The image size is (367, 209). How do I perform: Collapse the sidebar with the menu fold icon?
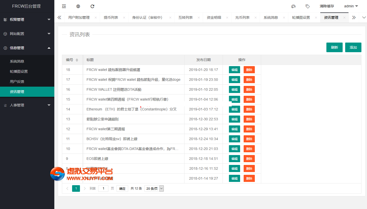(64, 6)
